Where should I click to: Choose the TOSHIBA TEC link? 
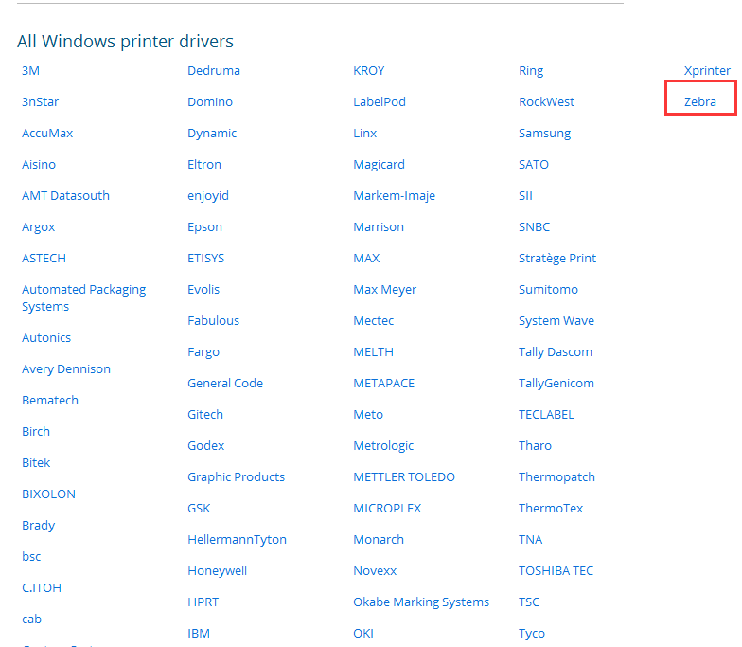(556, 570)
